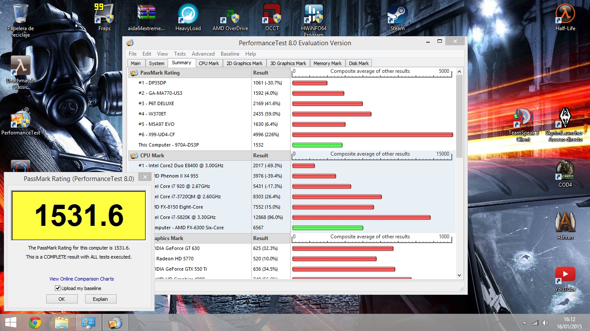
Task: Open the HWiNFO64 Program shortcut
Action: pos(314,19)
